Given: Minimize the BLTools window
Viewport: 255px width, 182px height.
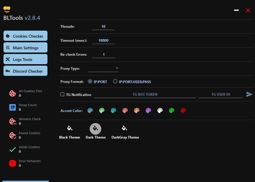Looking at the screenshot, I should pos(236,10).
